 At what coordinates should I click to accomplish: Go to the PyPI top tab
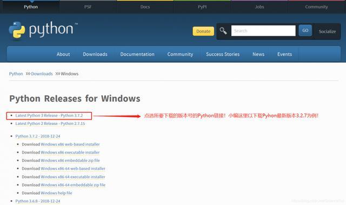pyautogui.click(x=202, y=7)
